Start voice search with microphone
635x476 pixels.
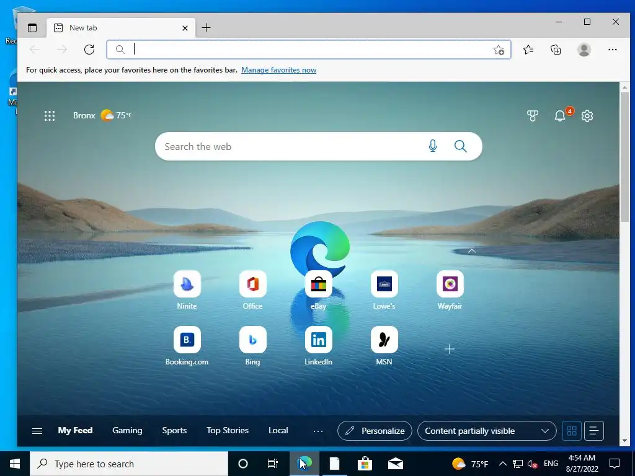pos(432,146)
